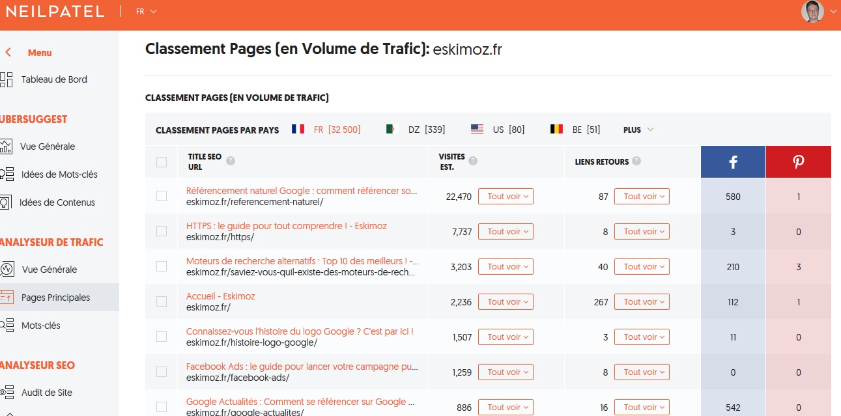Click the Idées de Contenus lightbulb icon
Image resolution: width=841 pixels, height=416 pixels.
pyautogui.click(x=5, y=202)
